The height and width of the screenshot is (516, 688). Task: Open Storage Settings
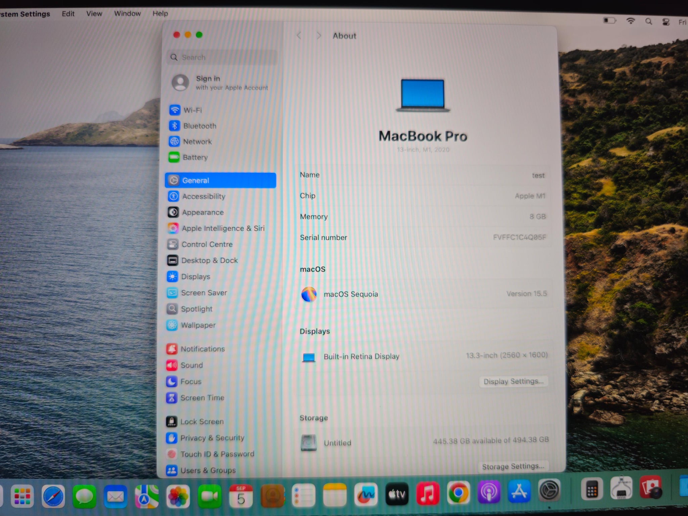point(513,466)
